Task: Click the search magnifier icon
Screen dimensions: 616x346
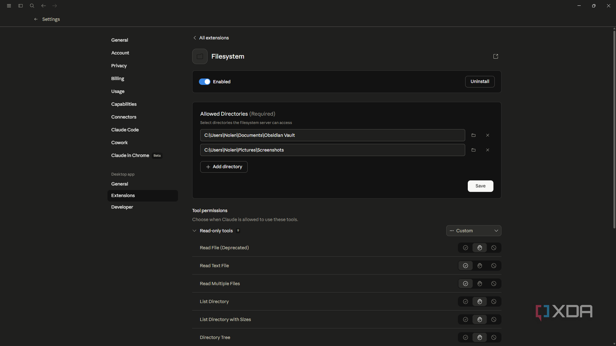Action: click(32, 6)
